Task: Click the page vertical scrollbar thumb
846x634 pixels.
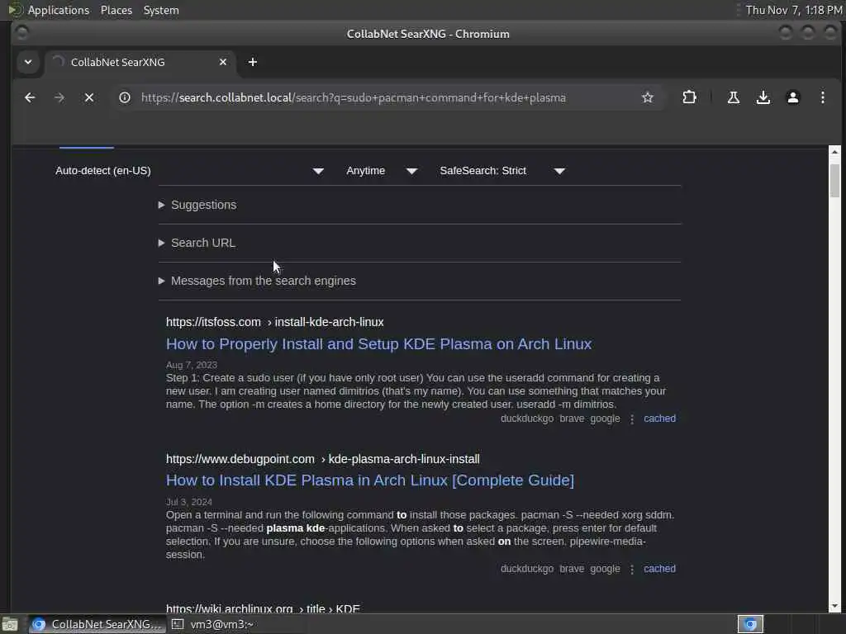Action: (x=834, y=181)
